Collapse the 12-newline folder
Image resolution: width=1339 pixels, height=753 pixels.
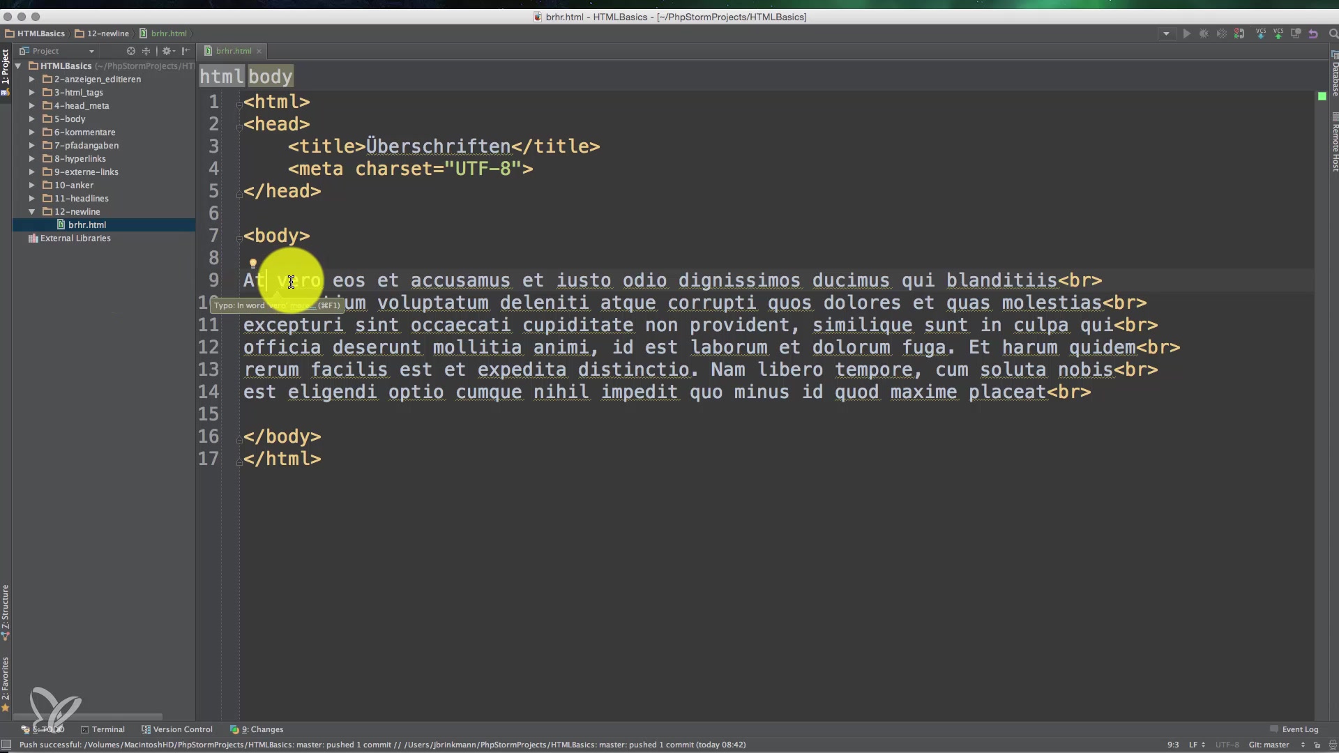[31, 212]
